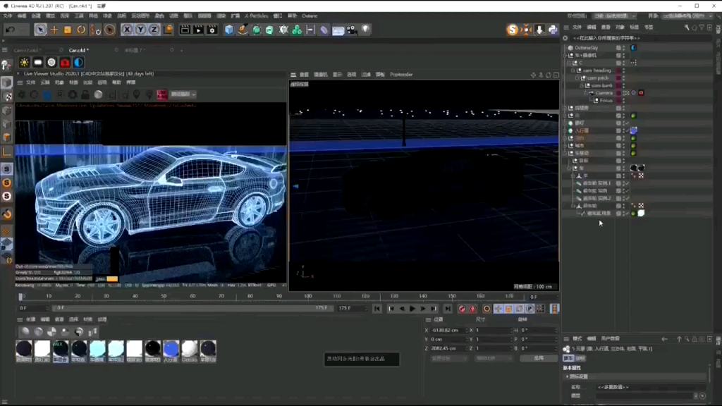Toggle X axis lock button

click(127, 30)
